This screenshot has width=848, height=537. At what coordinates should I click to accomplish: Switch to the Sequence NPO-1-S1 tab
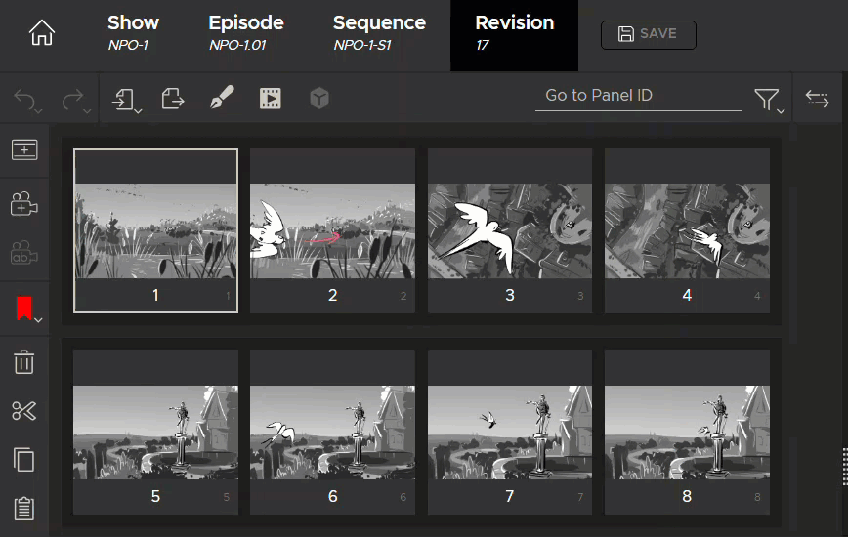point(379,32)
